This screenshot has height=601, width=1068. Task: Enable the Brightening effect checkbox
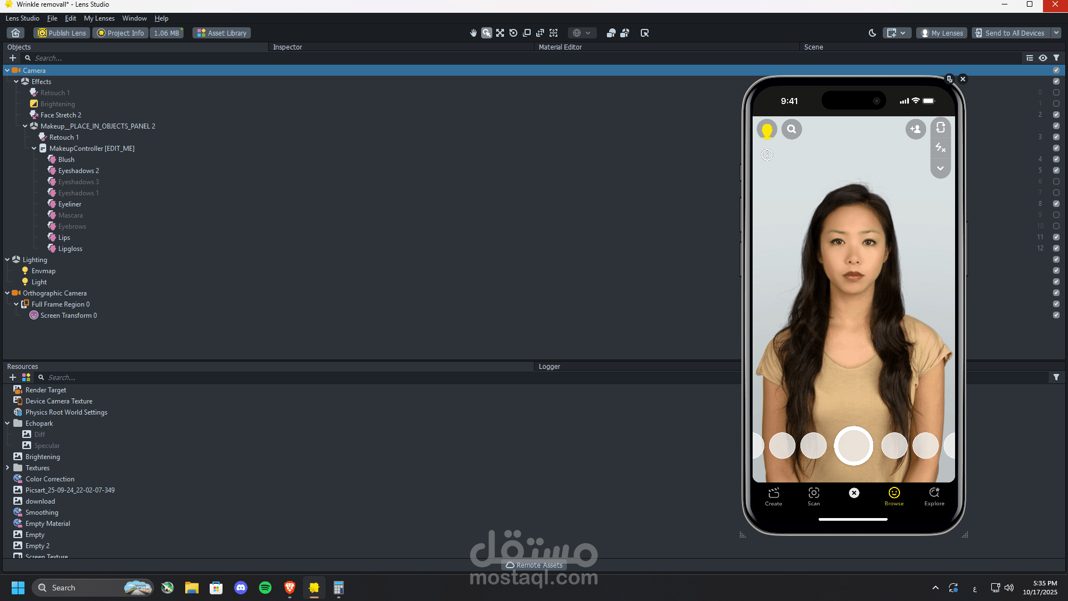pos(1056,104)
